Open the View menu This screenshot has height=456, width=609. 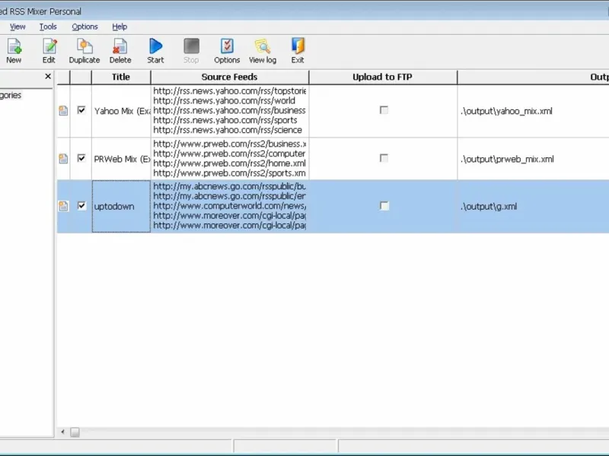pos(18,27)
